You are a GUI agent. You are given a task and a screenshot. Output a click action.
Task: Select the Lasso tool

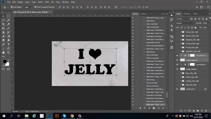tap(3, 20)
